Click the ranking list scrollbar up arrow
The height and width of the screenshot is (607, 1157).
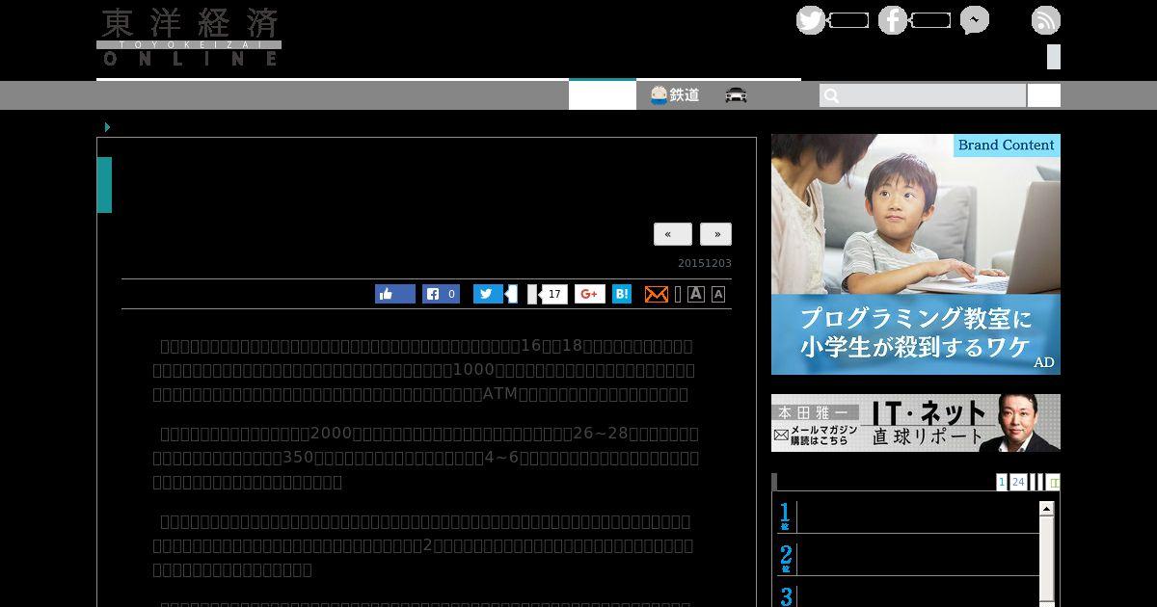pyautogui.click(x=1047, y=508)
